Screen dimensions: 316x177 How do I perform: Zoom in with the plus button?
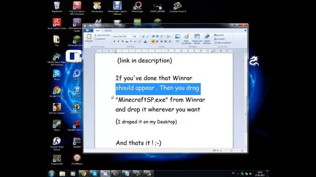pos(242,150)
